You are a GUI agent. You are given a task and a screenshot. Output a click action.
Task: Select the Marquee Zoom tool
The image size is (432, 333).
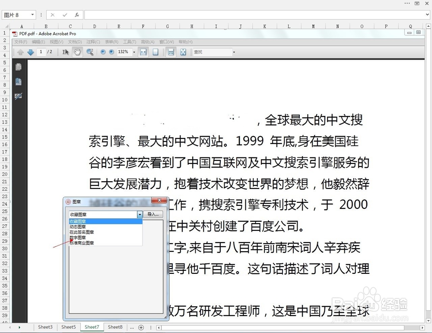click(90, 52)
